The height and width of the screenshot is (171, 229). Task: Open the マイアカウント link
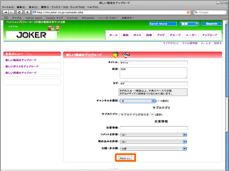171,43
